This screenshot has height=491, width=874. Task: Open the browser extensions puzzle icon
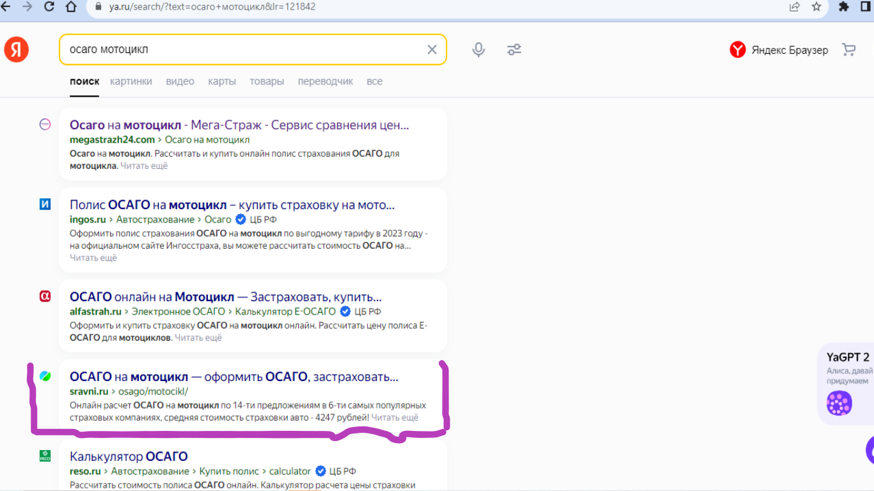844,7
